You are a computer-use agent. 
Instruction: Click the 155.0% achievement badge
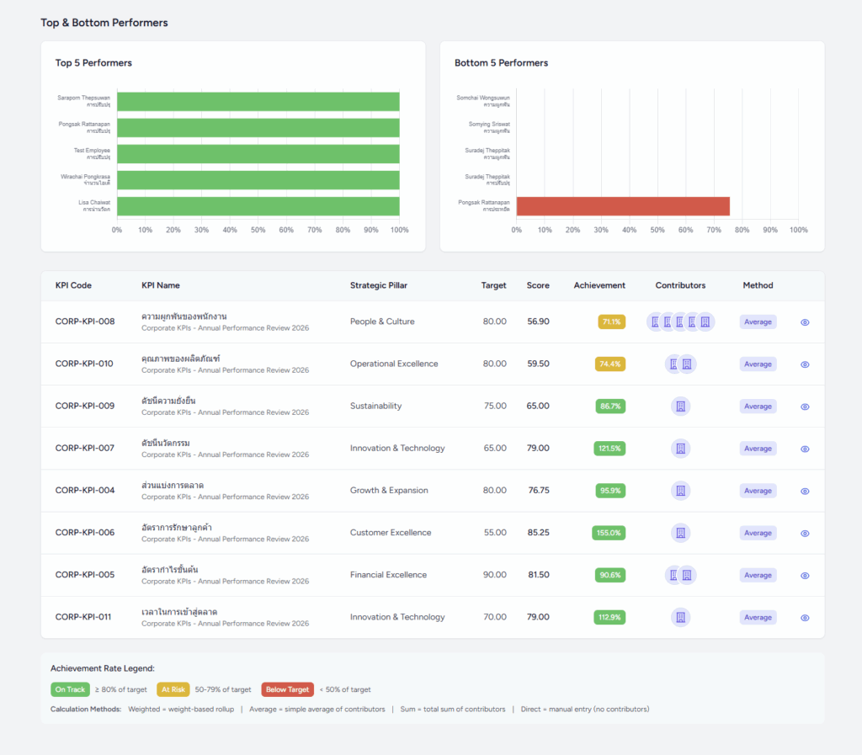pyautogui.click(x=609, y=533)
